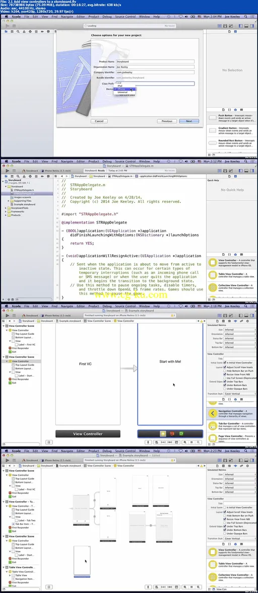This screenshot has width=258, height=593.
Task: Click red First Responder cube in Start with Me! dock
Action: click(x=172, y=433)
